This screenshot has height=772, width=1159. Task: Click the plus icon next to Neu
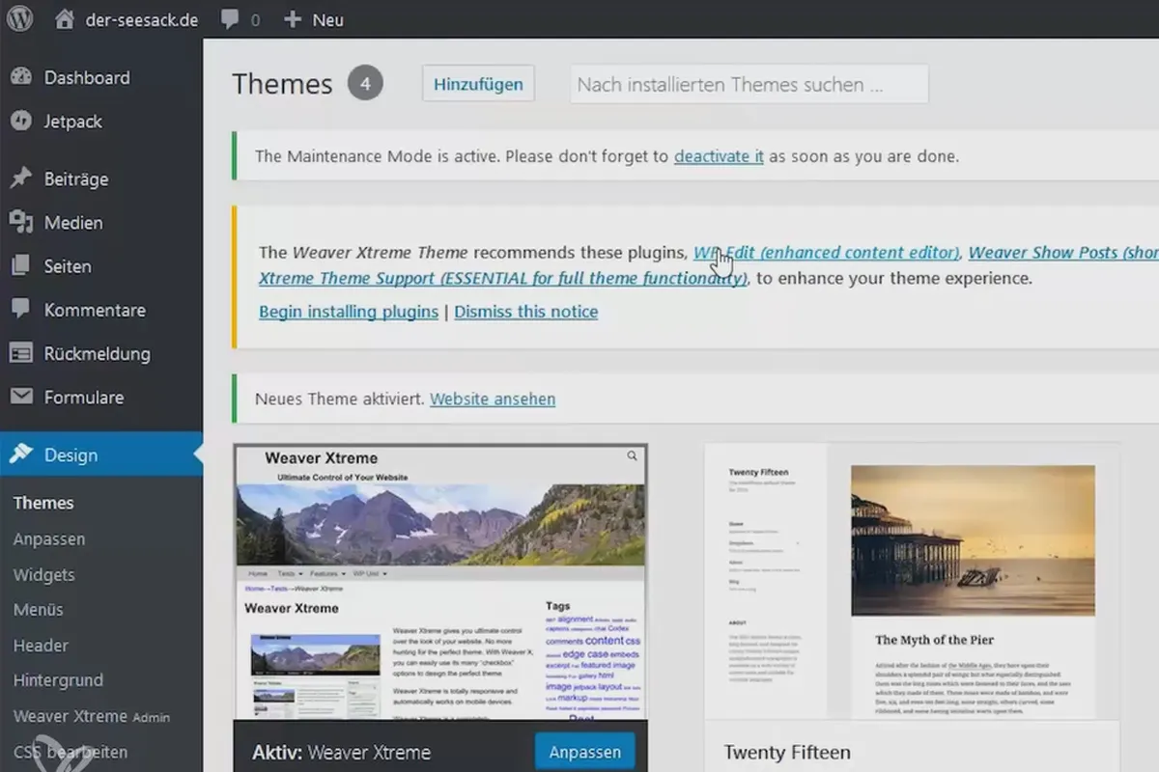click(x=292, y=19)
